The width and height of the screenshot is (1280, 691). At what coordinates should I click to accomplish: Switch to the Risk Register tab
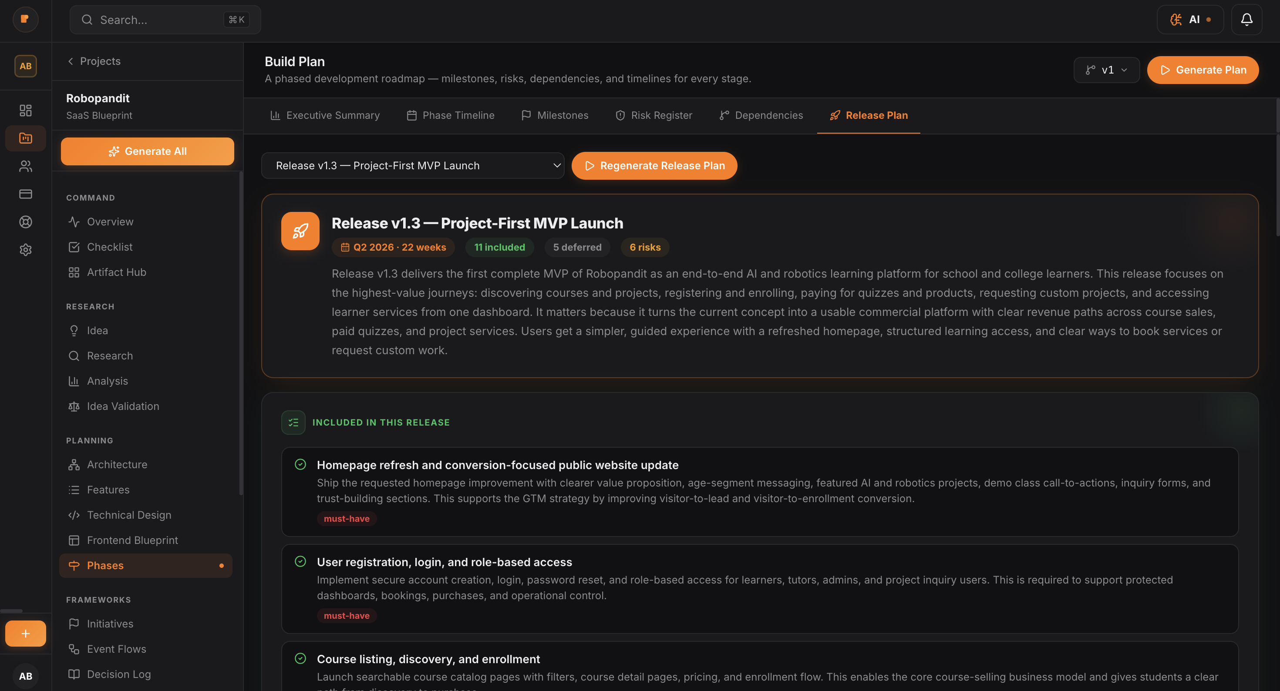pos(654,115)
